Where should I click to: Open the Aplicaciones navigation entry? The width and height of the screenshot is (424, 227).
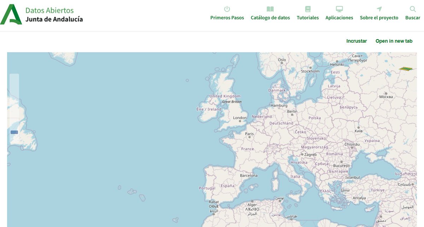tap(339, 17)
